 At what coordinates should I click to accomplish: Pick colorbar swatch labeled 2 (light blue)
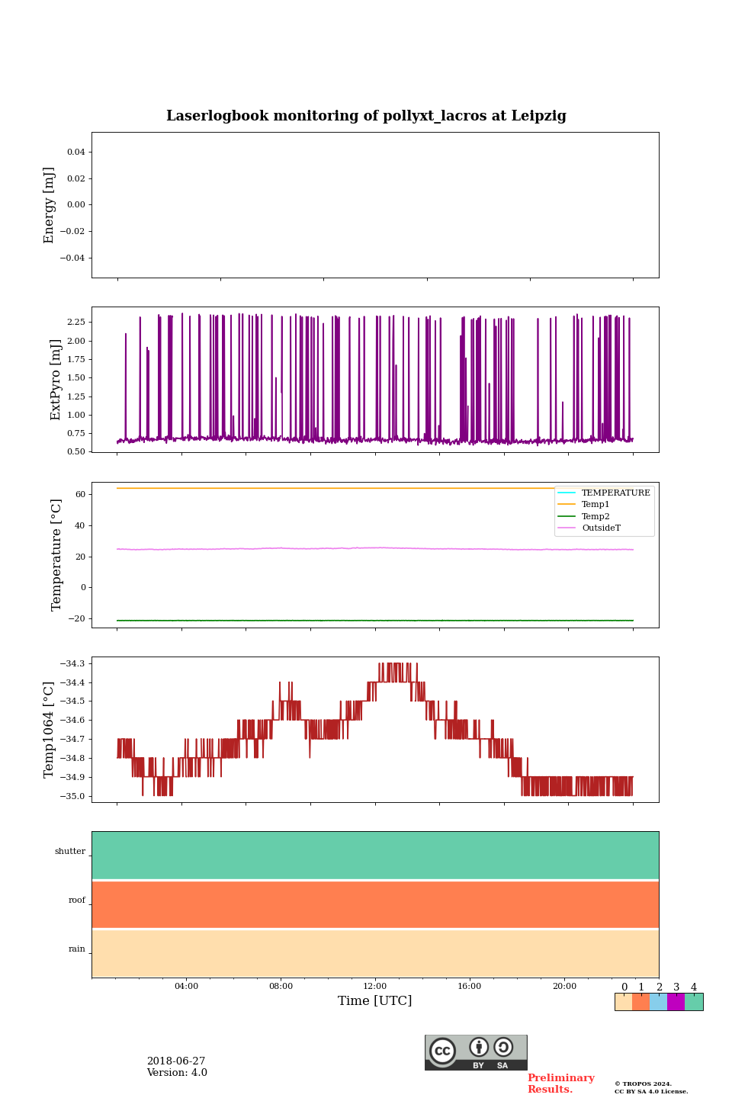[x=658, y=1002]
